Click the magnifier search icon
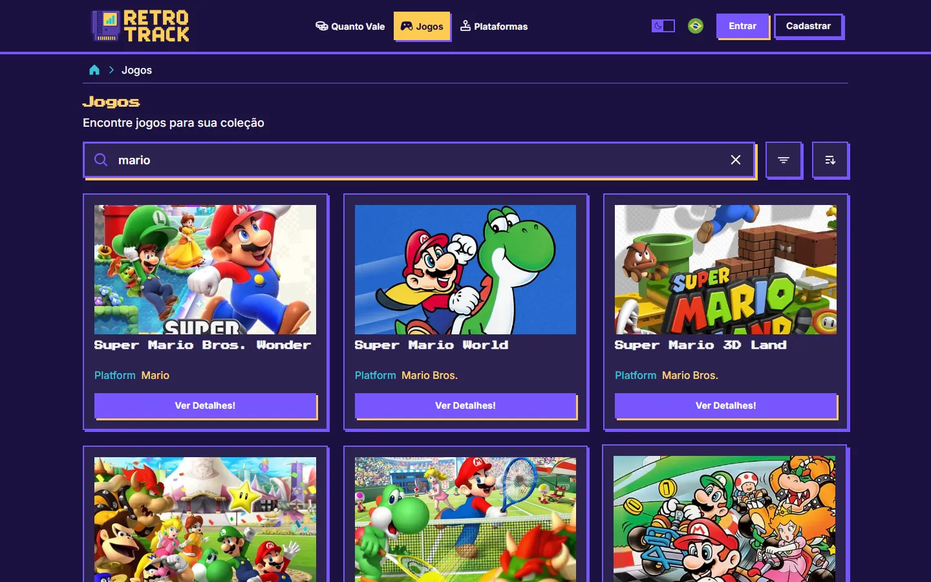 [x=101, y=160]
